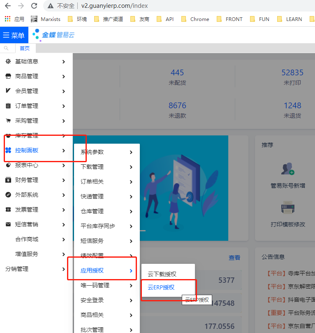This screenshot has height=333, width=315.
Task: Click the envelope icon for 短信营销
Action: coord(8,224)
